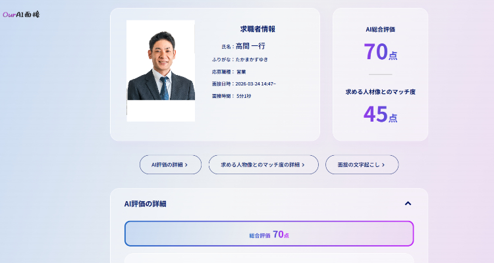This screenshot has width=494, height=263.
Task: Click the OurAI面接 logo
Action: (x=21, y=14)
